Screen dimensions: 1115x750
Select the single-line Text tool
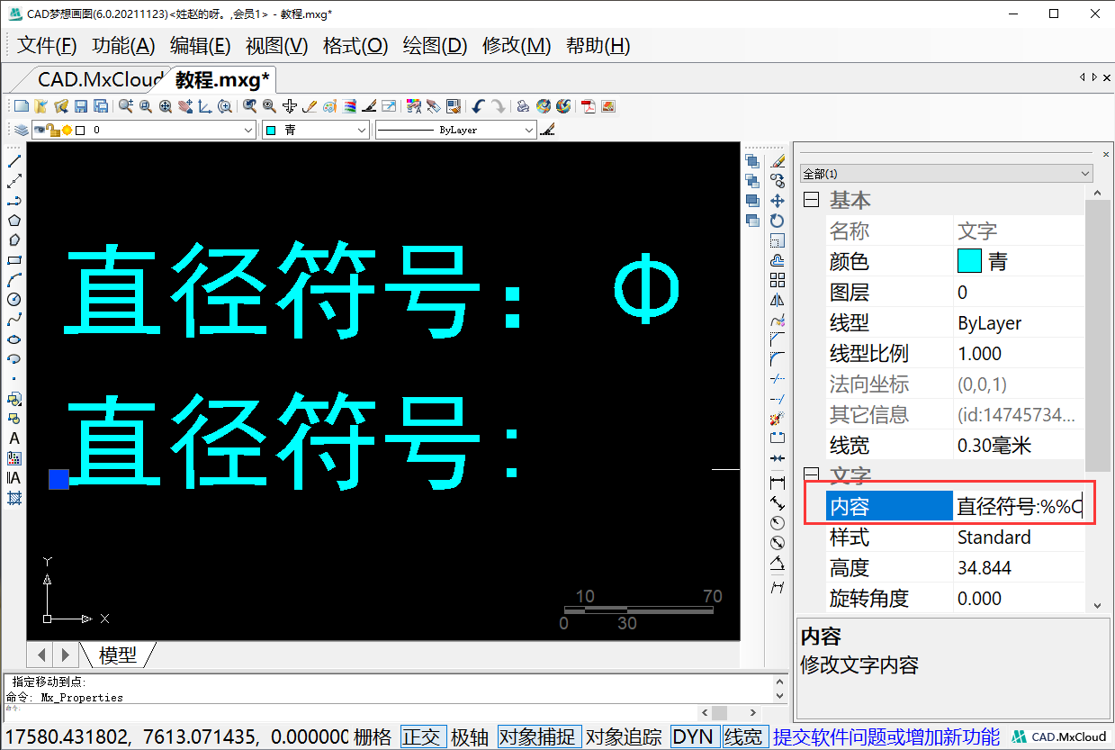pos(13,438)
